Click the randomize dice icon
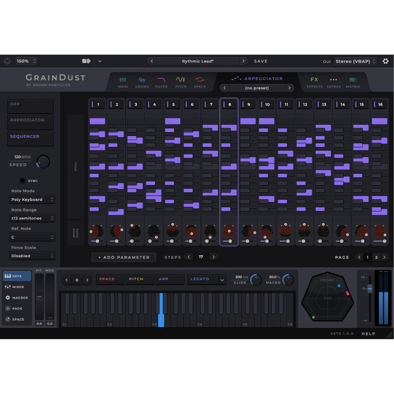The width and height of the screenshot is (394, 394). click(86, 61)
